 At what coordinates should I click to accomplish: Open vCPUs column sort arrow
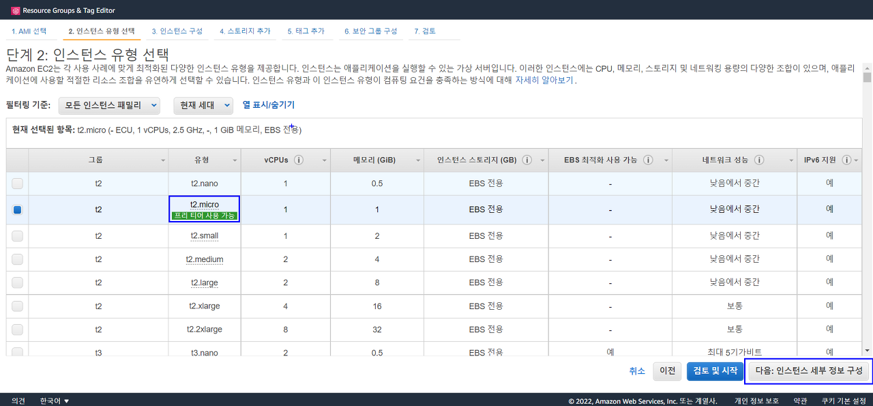point(324,160)
